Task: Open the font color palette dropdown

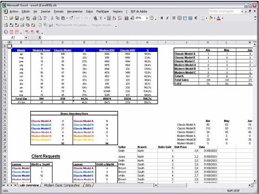Action: click(223, 18)
